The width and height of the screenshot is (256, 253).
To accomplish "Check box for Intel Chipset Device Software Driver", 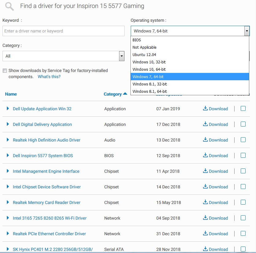I will tap(243, 187).
